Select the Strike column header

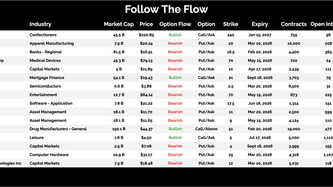[x=231, y=24]
